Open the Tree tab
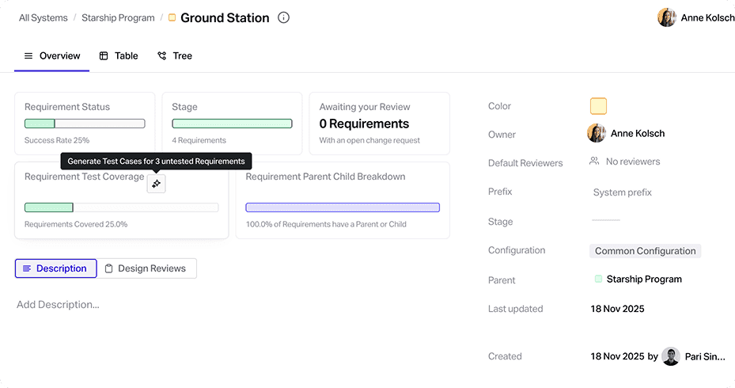 click(175, 56)
